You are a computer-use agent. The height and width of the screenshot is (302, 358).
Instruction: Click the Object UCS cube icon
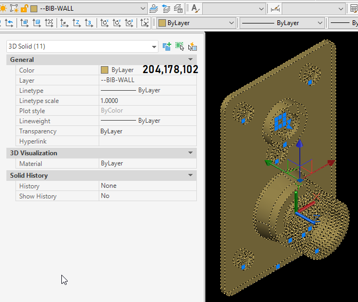(36, 23)
